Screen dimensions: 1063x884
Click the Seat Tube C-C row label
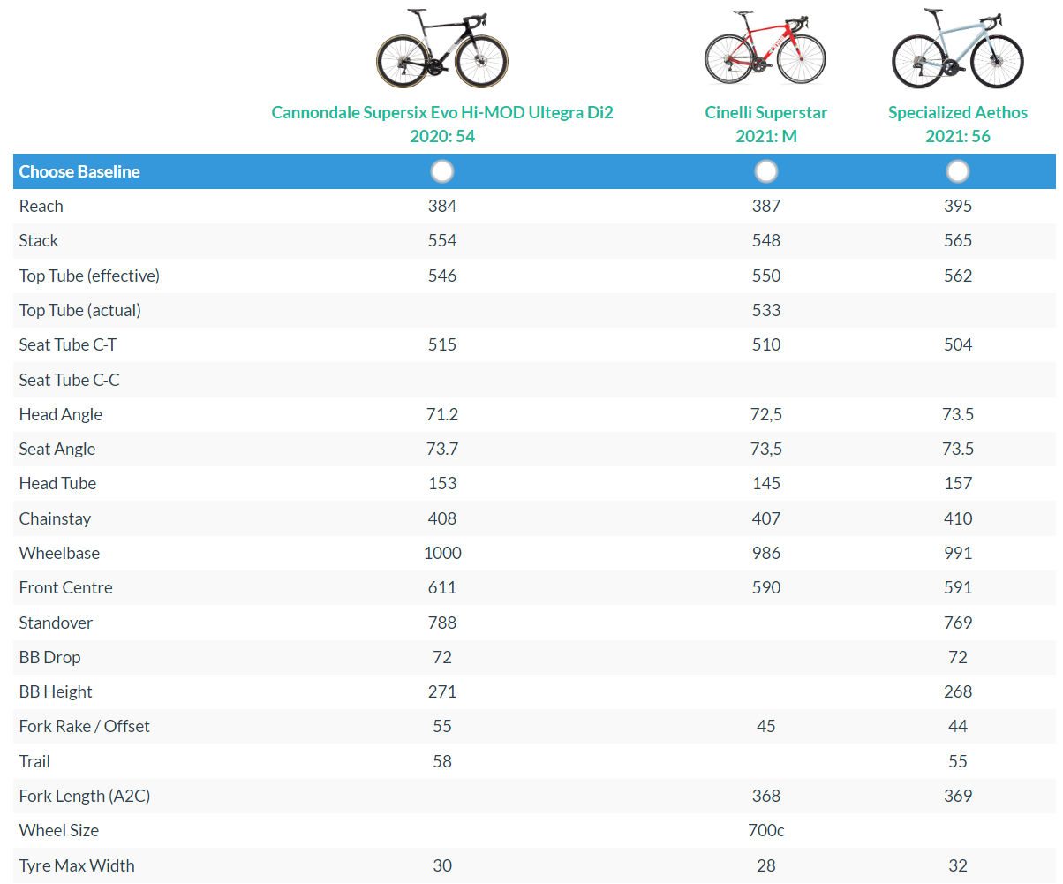69,380
